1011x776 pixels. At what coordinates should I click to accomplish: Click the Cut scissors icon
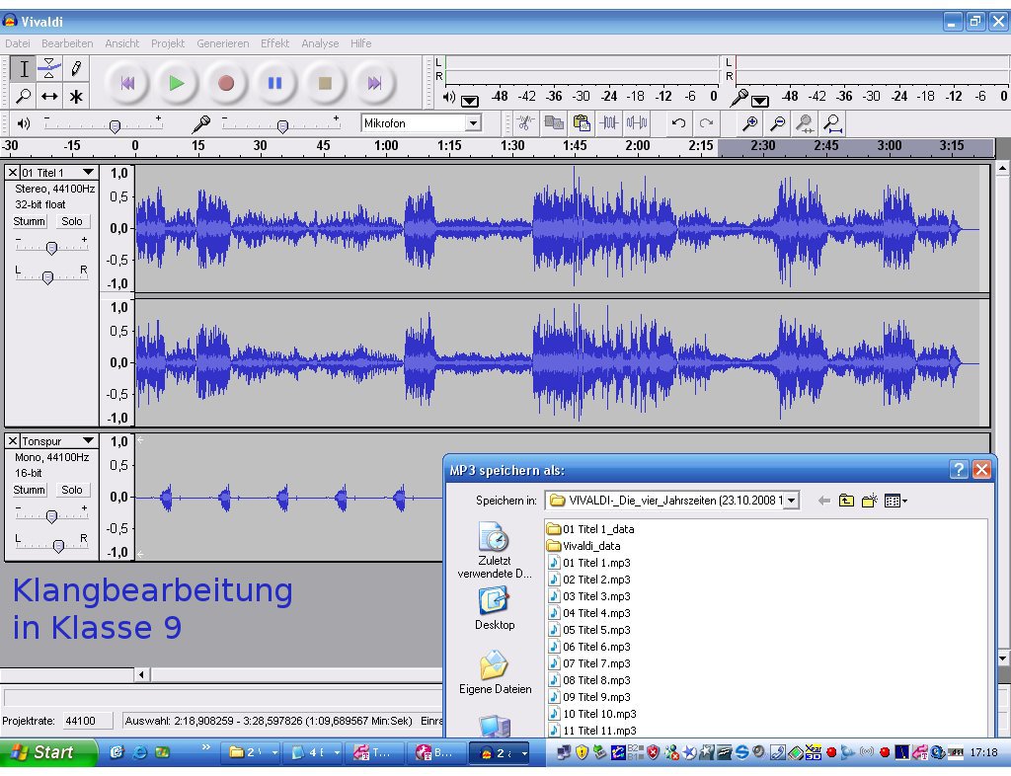click(x=525, y=123)
